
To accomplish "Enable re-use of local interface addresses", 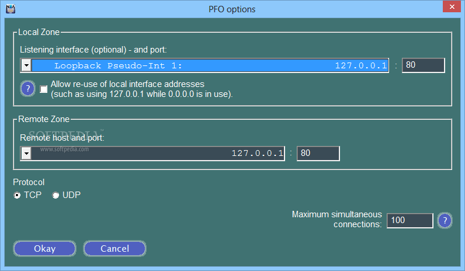I will pos(44,89).
